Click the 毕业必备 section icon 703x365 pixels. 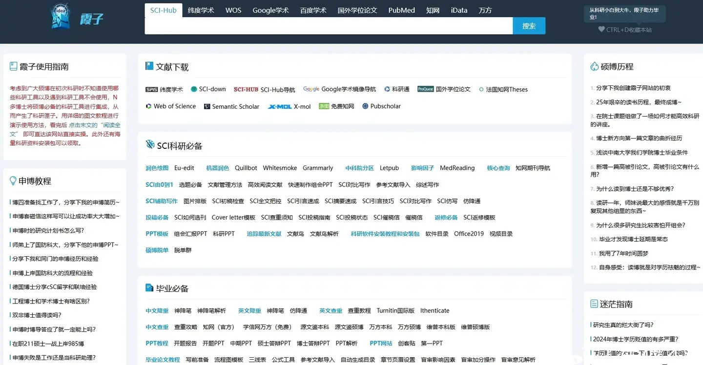149,287
